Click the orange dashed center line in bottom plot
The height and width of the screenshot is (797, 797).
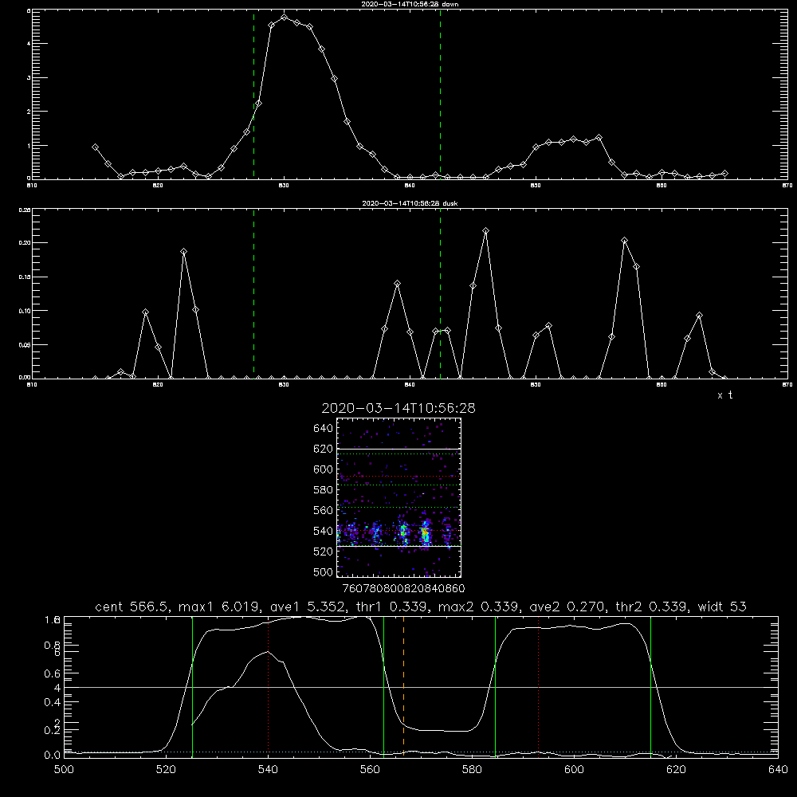403,686
